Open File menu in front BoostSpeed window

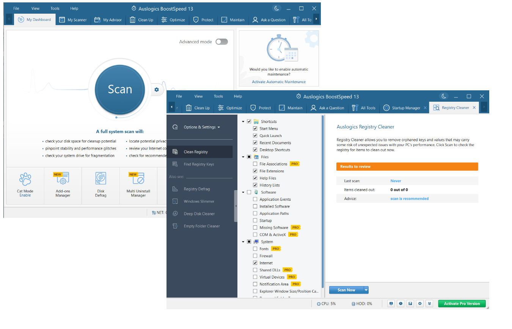pyautogui.click(x=179, y=96)
